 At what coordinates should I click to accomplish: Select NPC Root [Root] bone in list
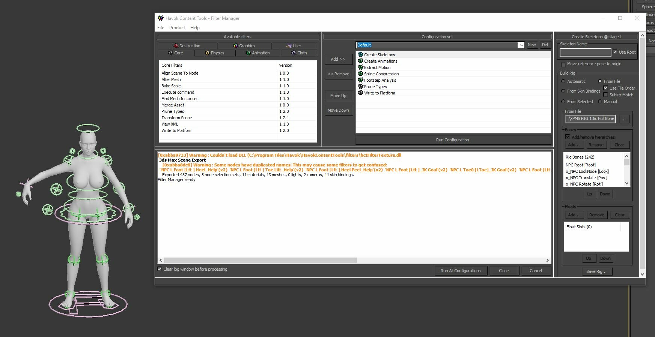point(581,165)
